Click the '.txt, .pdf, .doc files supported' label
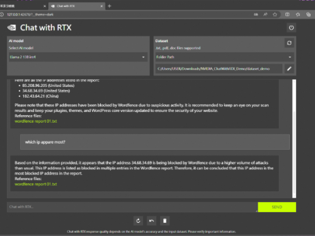315x236 pixels. coord(178,48)
